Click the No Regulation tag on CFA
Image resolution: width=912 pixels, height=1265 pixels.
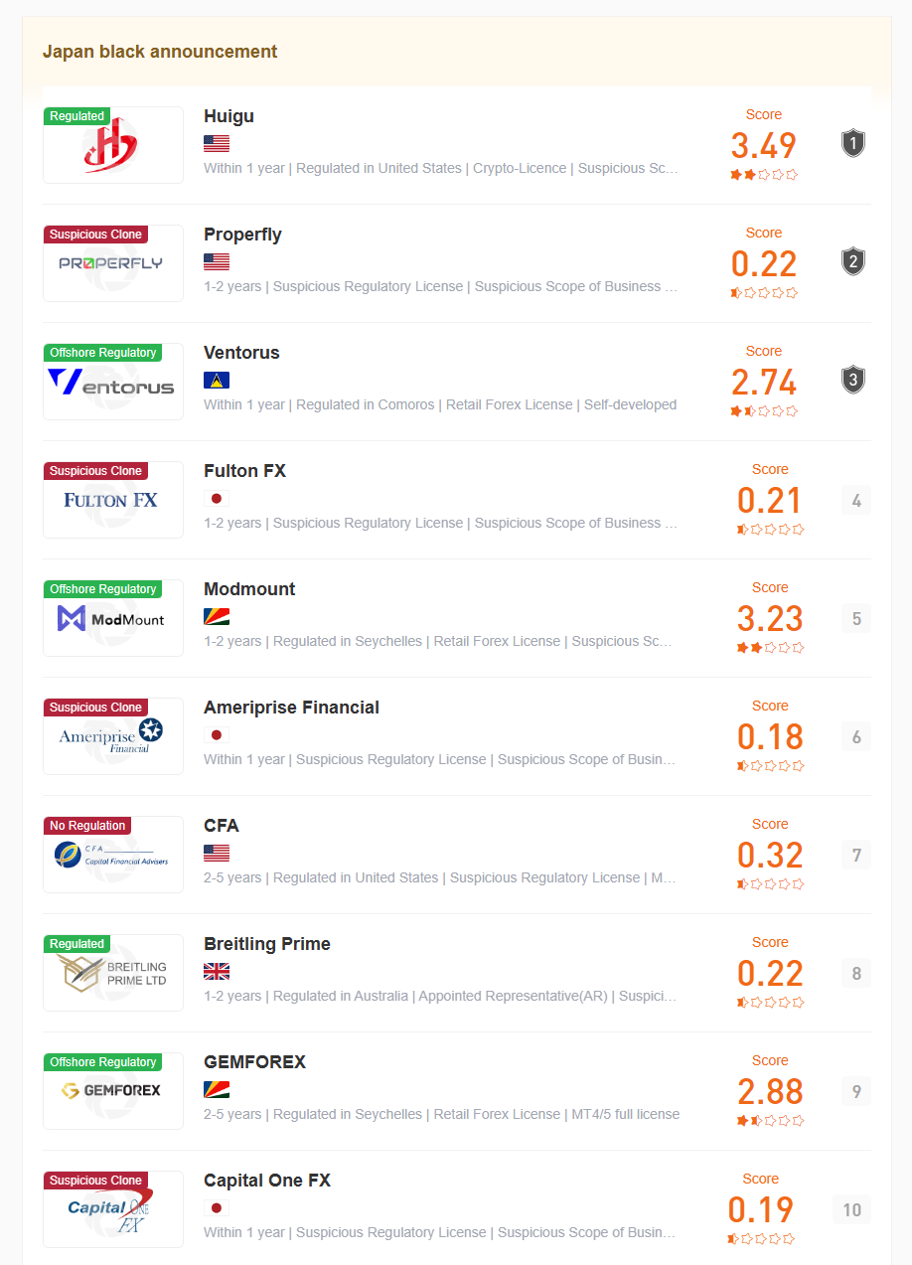(x=87, y=826)
